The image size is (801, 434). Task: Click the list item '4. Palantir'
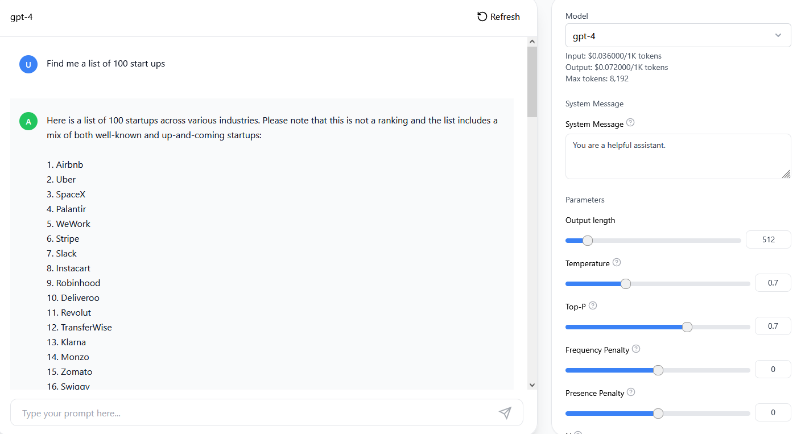67,209
